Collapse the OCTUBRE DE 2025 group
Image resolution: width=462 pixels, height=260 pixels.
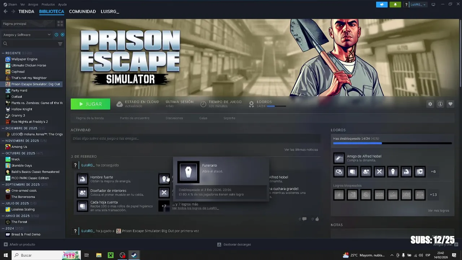pos(3,153)
